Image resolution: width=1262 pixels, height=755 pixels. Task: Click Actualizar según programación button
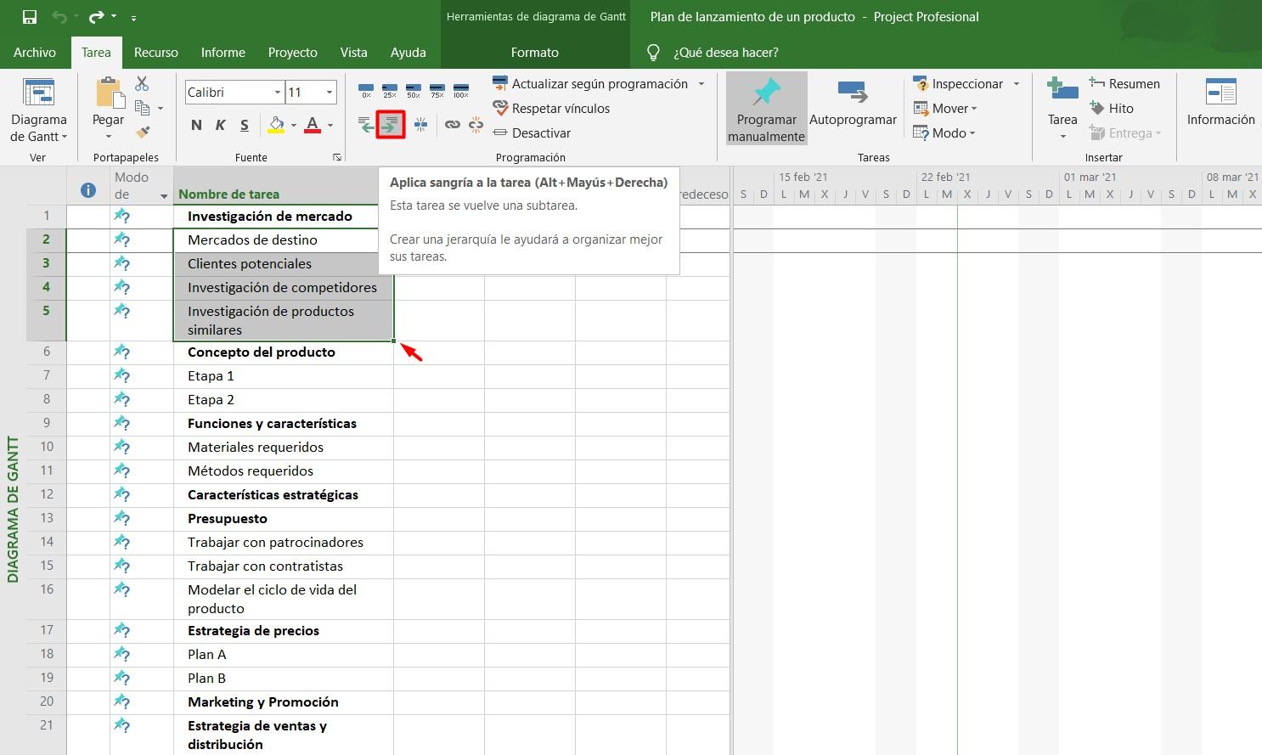tap(591, 84)
